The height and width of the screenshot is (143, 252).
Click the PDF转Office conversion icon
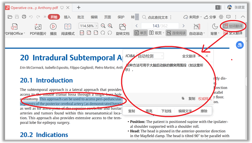click(x=14, y=27)
